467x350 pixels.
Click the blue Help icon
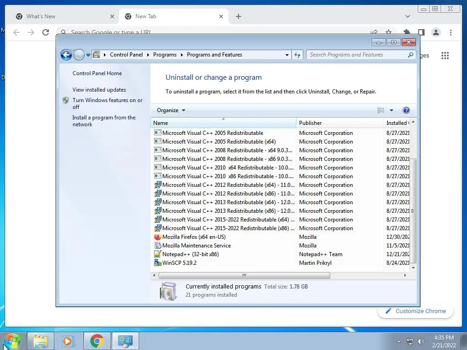[406, 110]
